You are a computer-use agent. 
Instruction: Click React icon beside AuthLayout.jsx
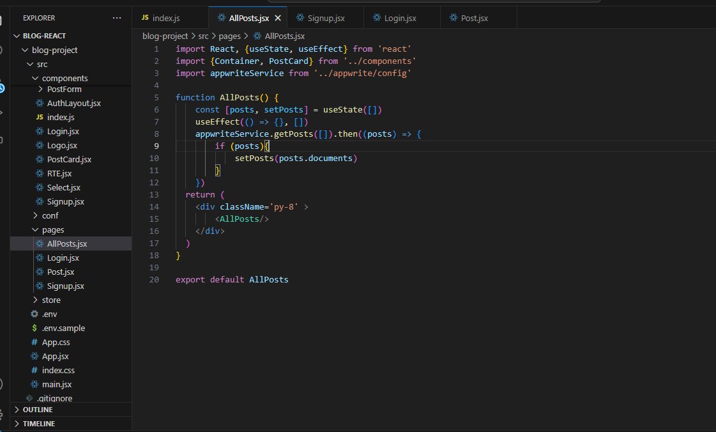coord(39,103)
